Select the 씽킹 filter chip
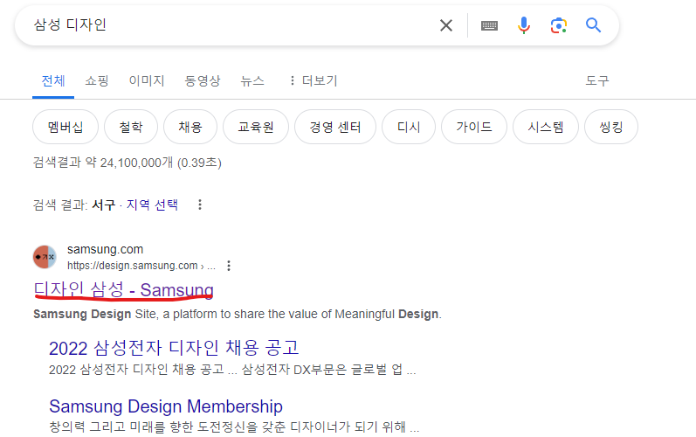The width and height of the screenshot is (696, 437). tap(611, 127)
